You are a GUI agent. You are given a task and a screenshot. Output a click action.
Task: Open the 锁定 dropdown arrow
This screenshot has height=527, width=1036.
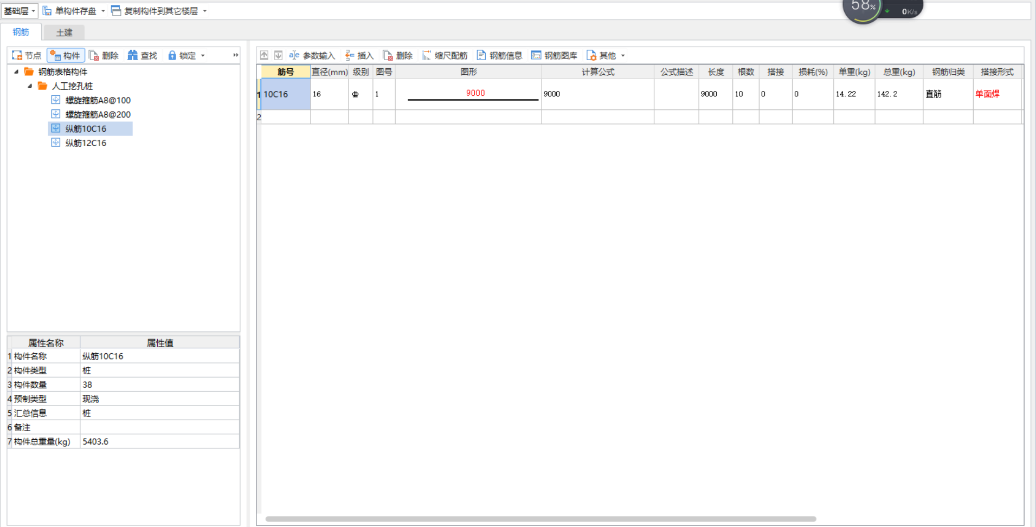(x=203, y=56)
